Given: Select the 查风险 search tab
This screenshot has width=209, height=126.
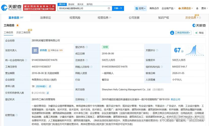Looking at the screenshot, I should [89, 4].
